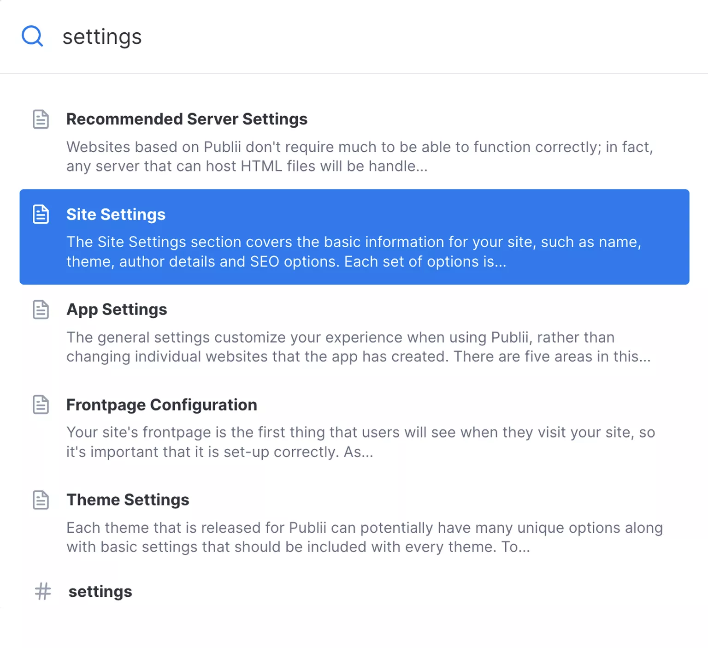Click the Site Settings document icon

point(41,214)
